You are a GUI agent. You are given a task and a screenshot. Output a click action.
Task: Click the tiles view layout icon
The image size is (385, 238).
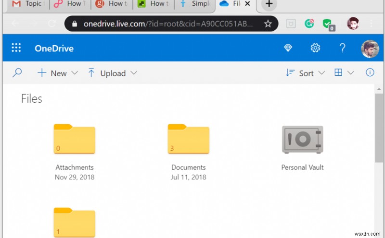point(338,72)
